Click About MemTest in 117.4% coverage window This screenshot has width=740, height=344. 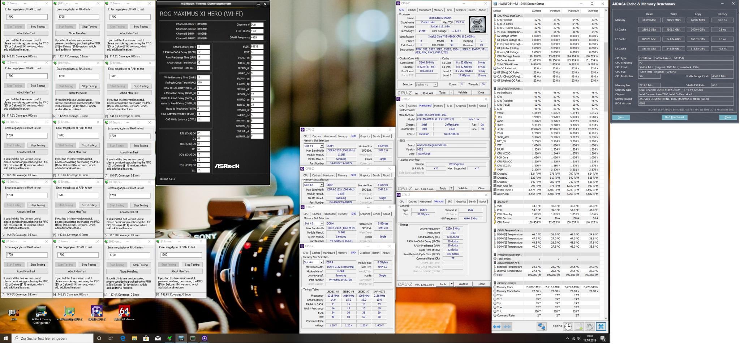click(129, 271)
